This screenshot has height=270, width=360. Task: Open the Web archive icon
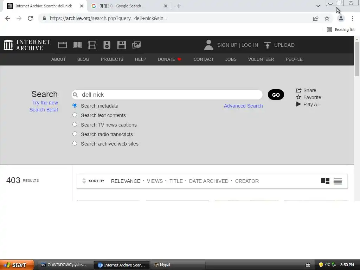click(x=63, y=45)
